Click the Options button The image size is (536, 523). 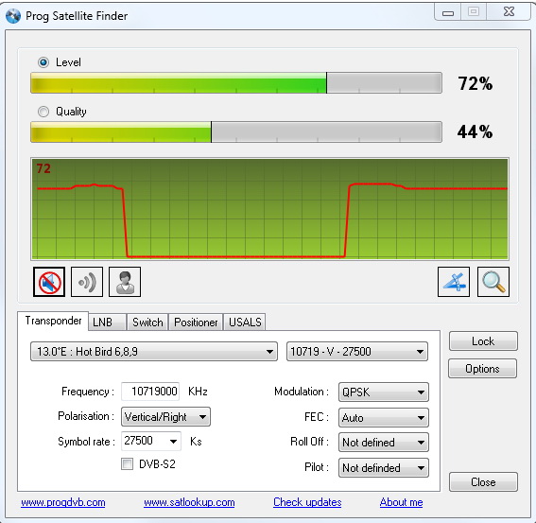482,369
